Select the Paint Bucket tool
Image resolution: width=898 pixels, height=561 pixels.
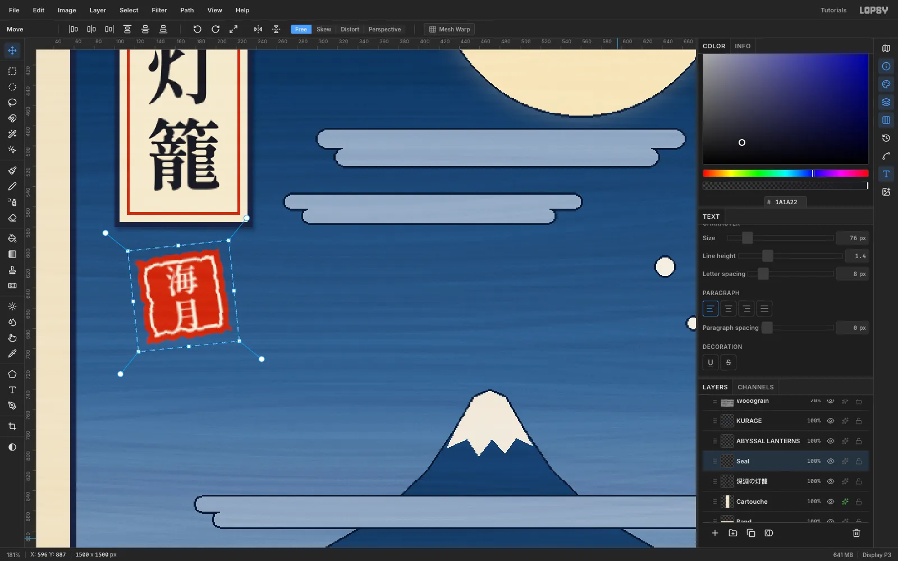[12, 238]
